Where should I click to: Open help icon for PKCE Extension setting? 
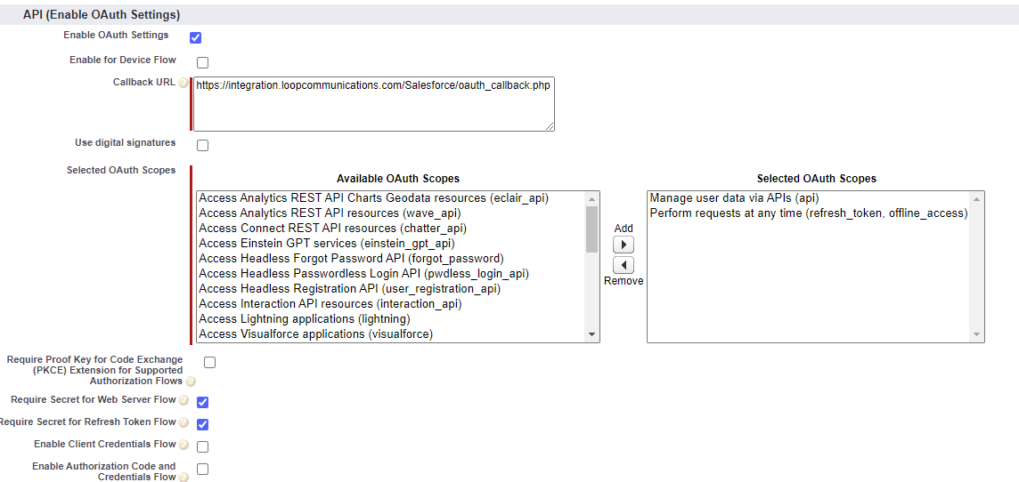(x=191, y=382)
